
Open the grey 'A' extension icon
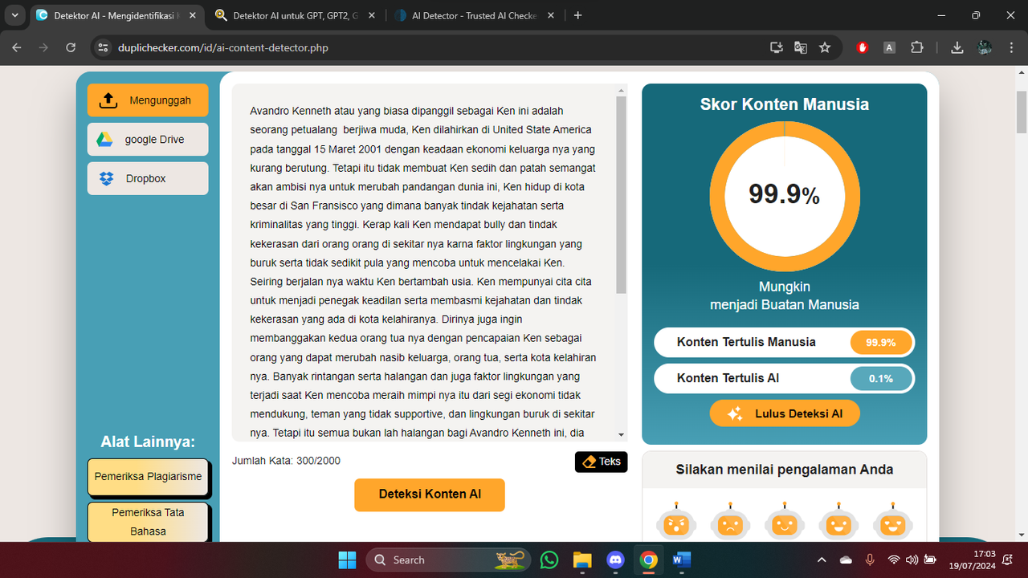889,47
